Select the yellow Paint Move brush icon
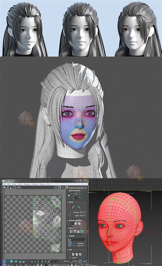162x266 pixels. (73, 207)
